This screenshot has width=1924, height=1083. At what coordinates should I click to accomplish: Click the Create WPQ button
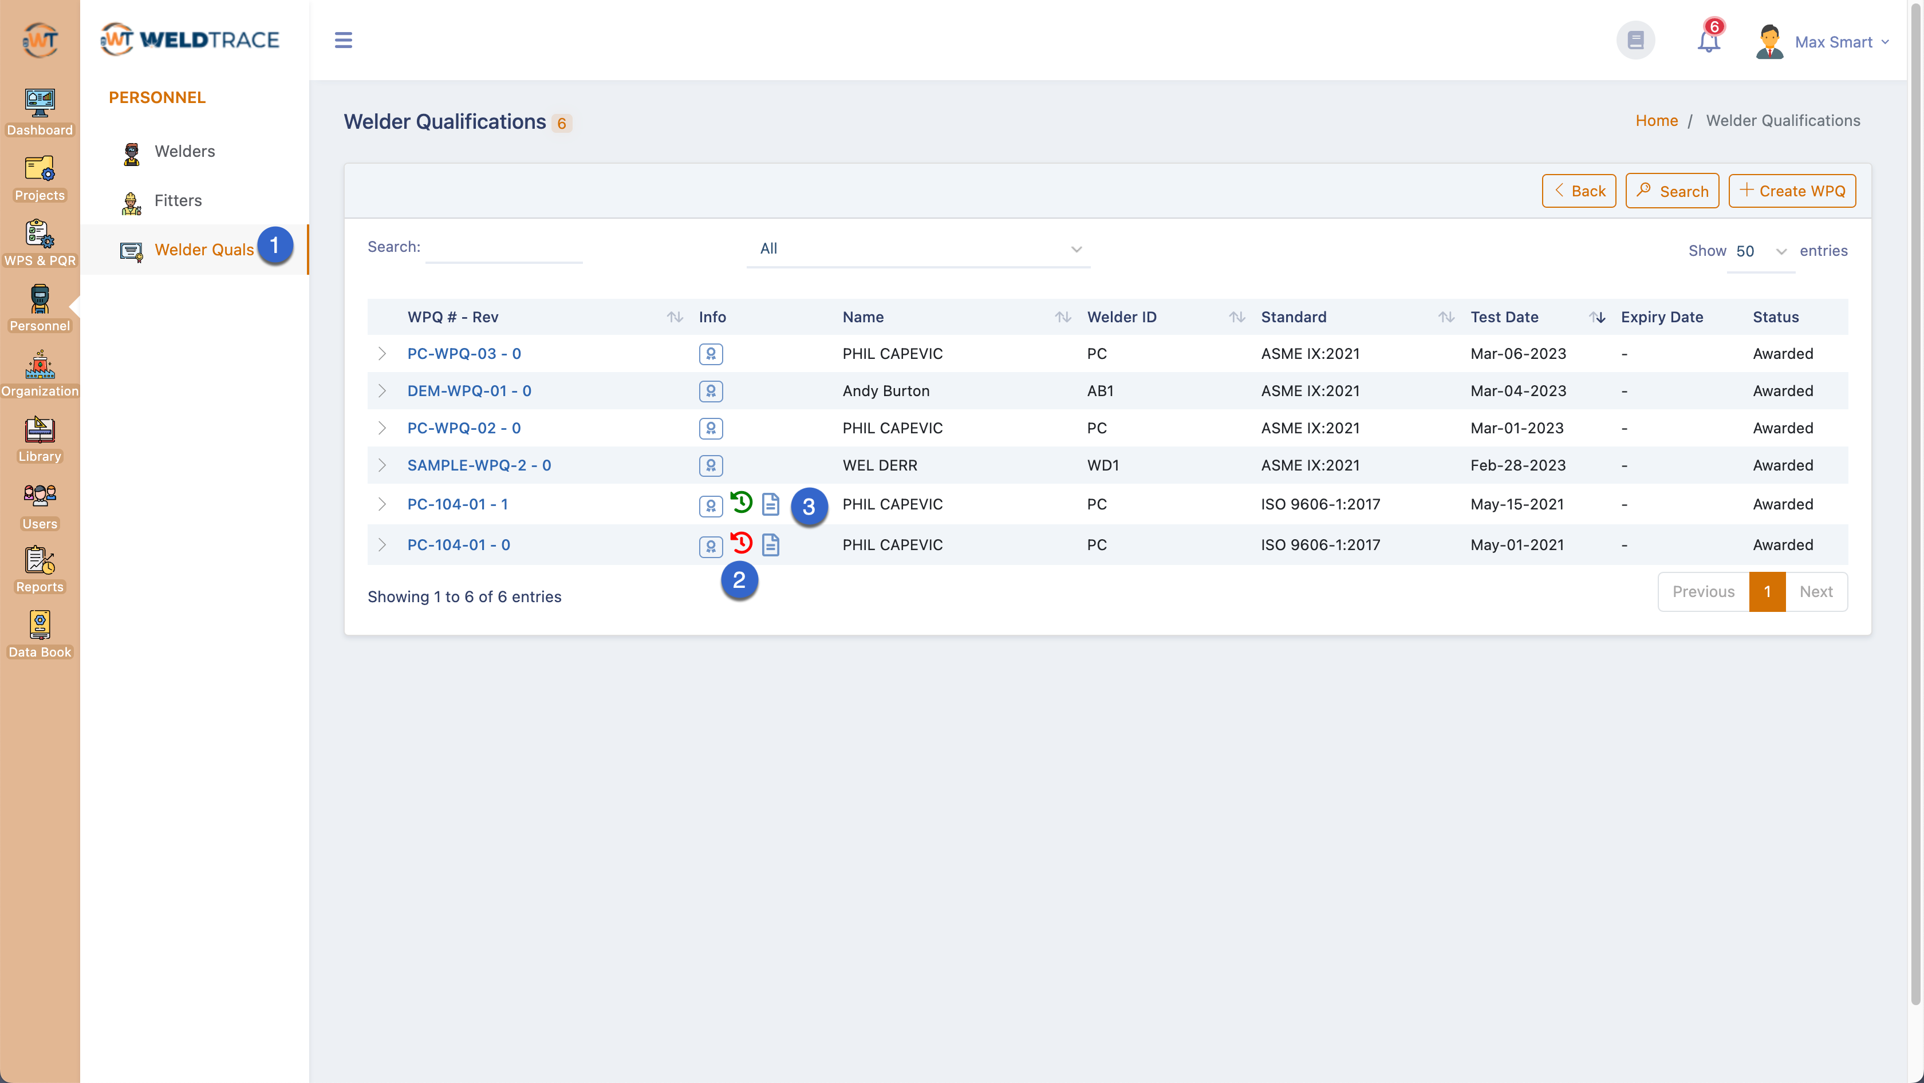tap(1791, 191)
